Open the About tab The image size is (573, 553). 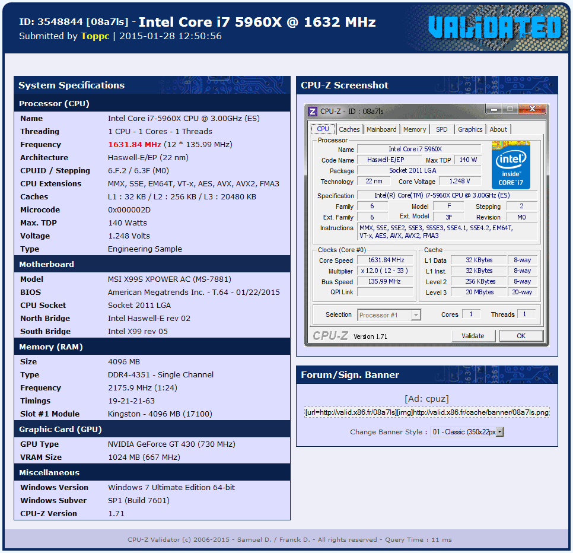pos(498,129)
